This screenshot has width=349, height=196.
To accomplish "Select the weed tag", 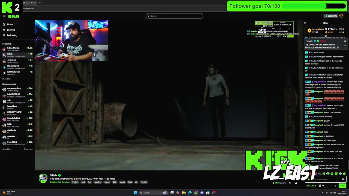I will coord(122,182).
